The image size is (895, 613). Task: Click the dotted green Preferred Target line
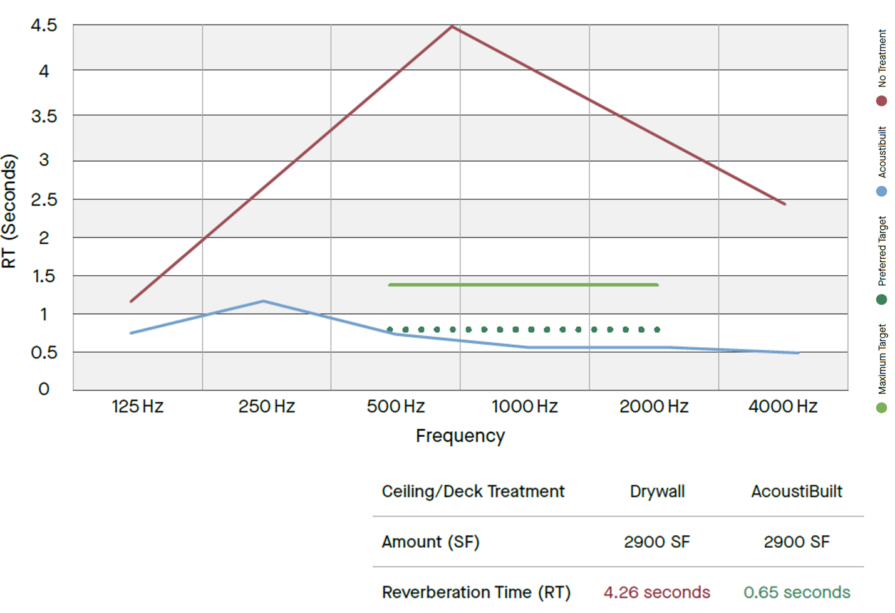point(523,329)
